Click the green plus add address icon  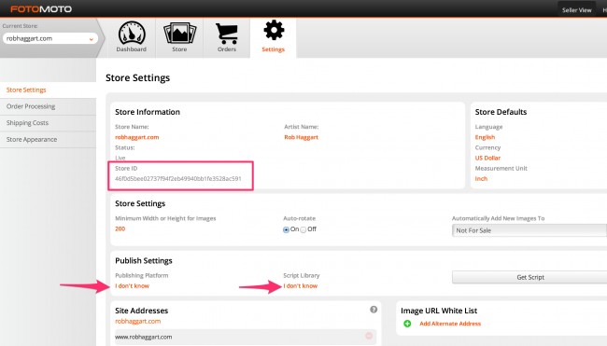point(407,324)
